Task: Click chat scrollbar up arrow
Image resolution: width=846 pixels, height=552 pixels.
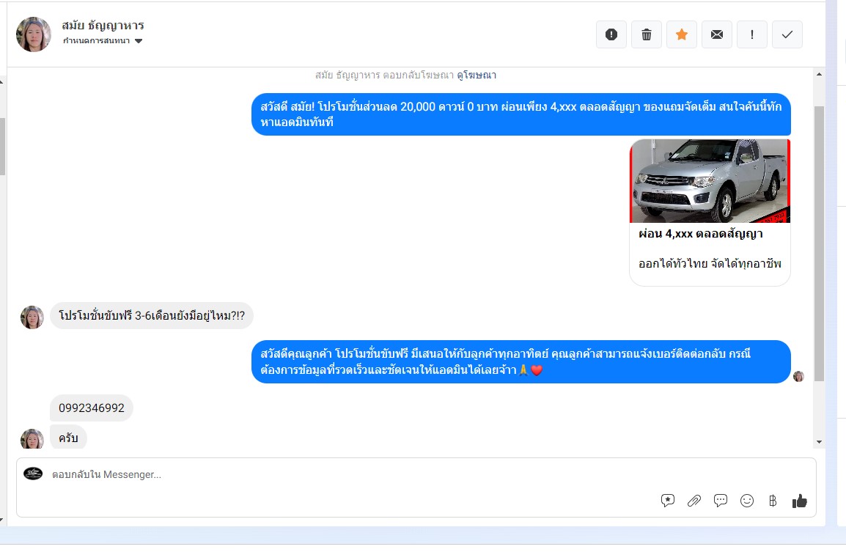Action: coord(819,75)
